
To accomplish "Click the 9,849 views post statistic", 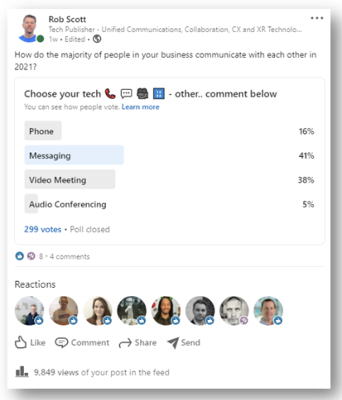I will click(101, 373).
